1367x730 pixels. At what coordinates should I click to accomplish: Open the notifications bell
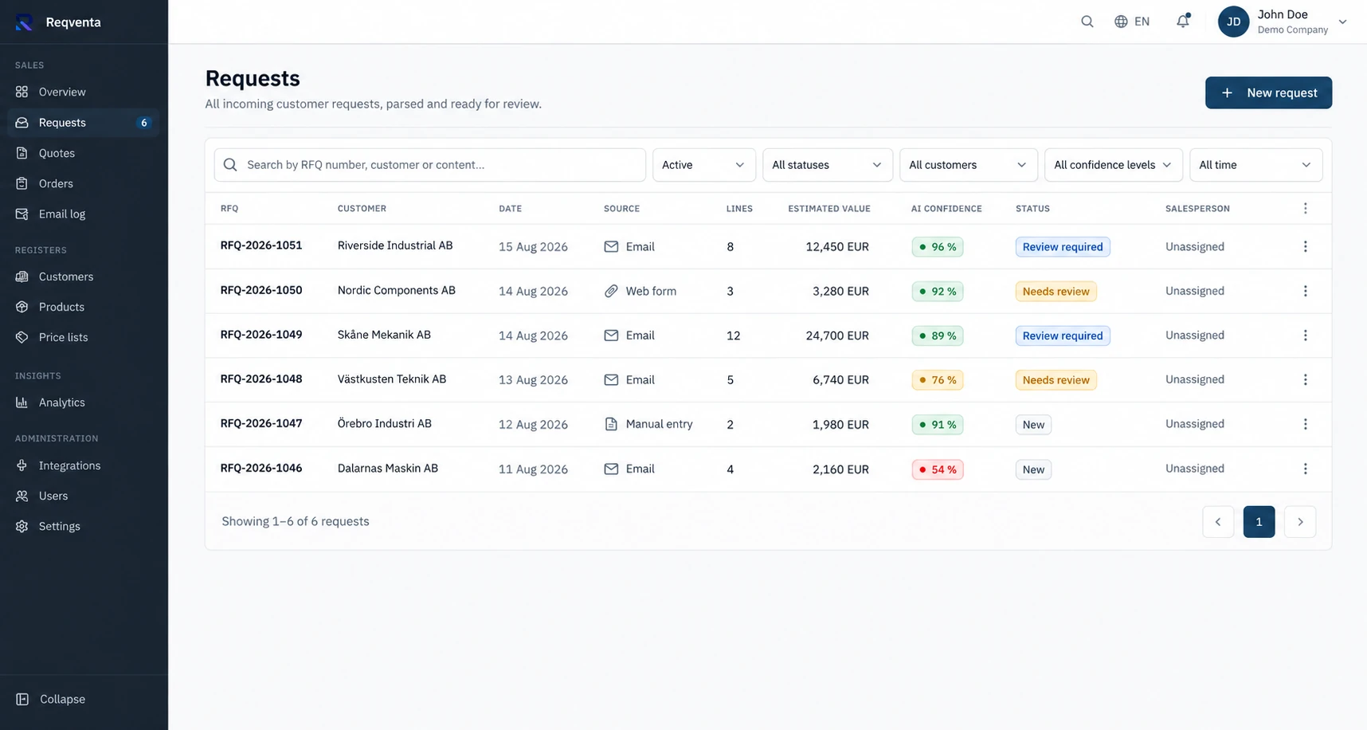1183,22
